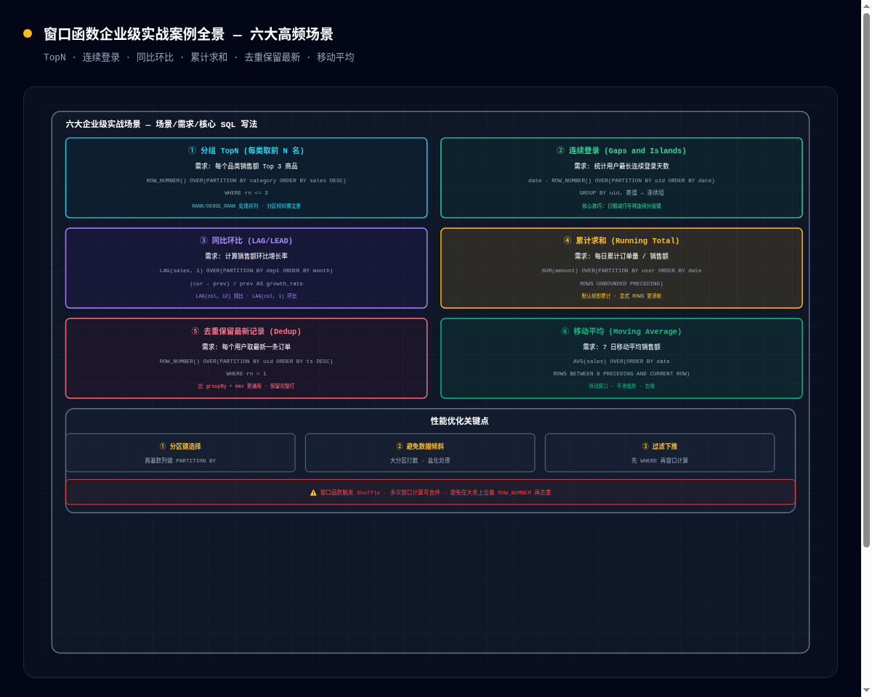Click the yellow bullet dot beside the title
Viewport: 872px width, 697px height.
coord(28,33)
